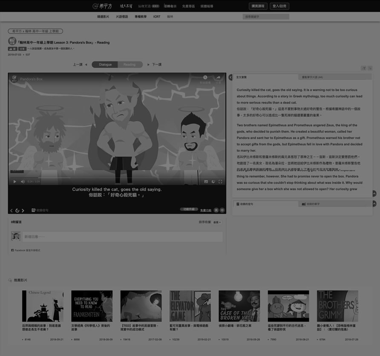380x356 pixels.
Task: Click the search keyword input field
Action: [266, 17]
